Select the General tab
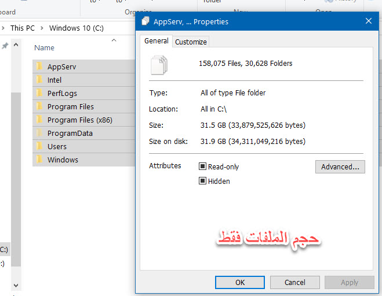The height and width of the screenshot is (296, 382). tap(156, 41)
